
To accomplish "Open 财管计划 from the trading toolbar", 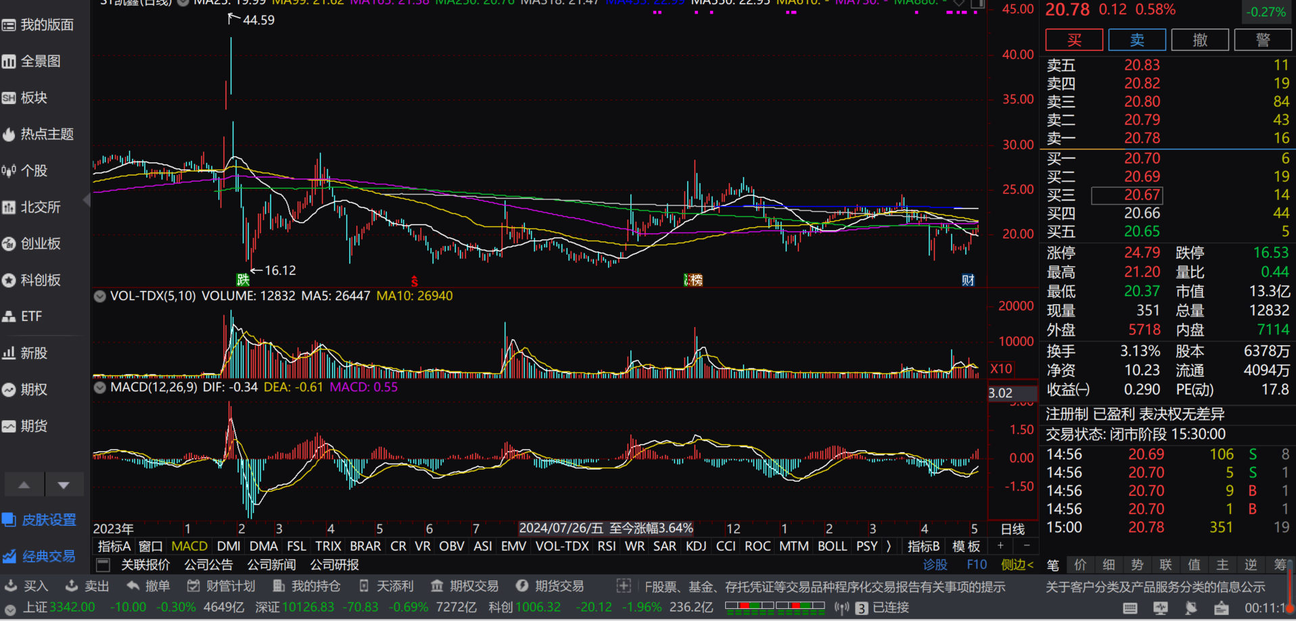I will click(221, 586).
